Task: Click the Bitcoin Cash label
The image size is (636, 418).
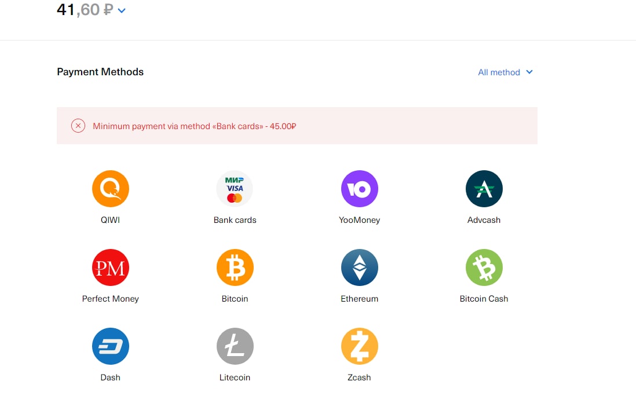Action: 484,299
